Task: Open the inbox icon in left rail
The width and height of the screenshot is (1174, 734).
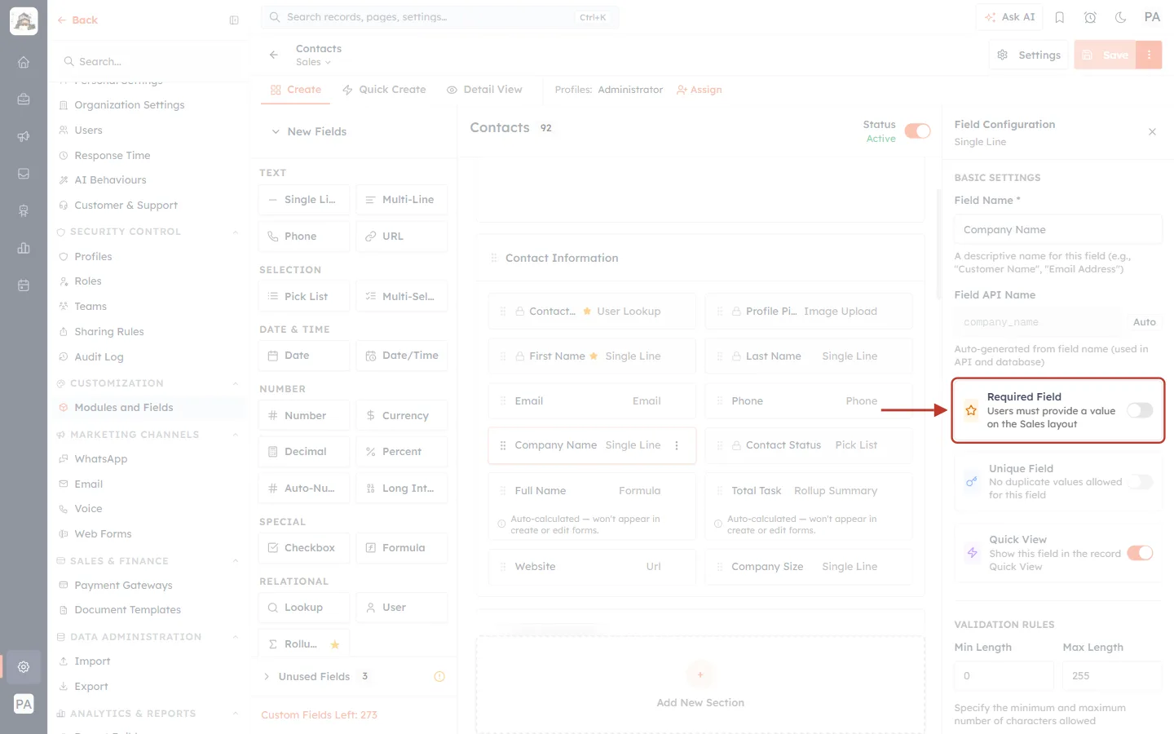Action: 24,174
